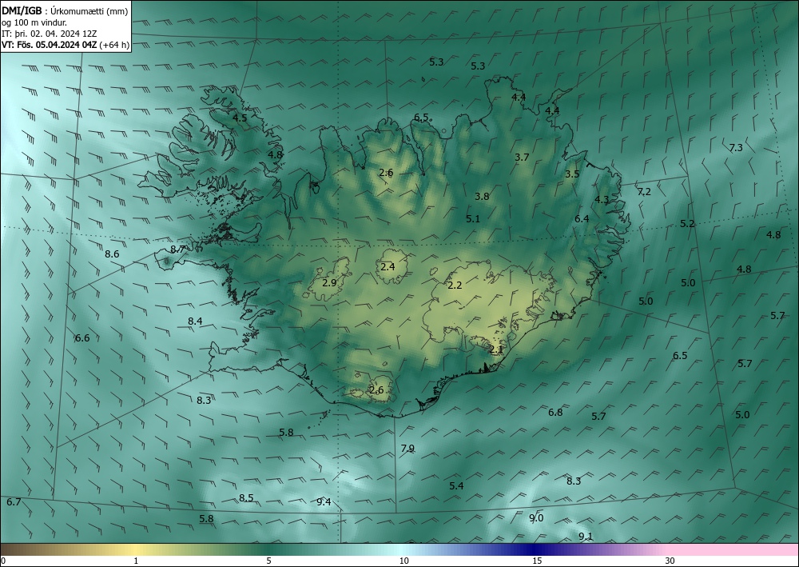Select the 2.2 value on Vatnajökull glacier
Viewport: 799px width, 567px height.
[455, 285]
